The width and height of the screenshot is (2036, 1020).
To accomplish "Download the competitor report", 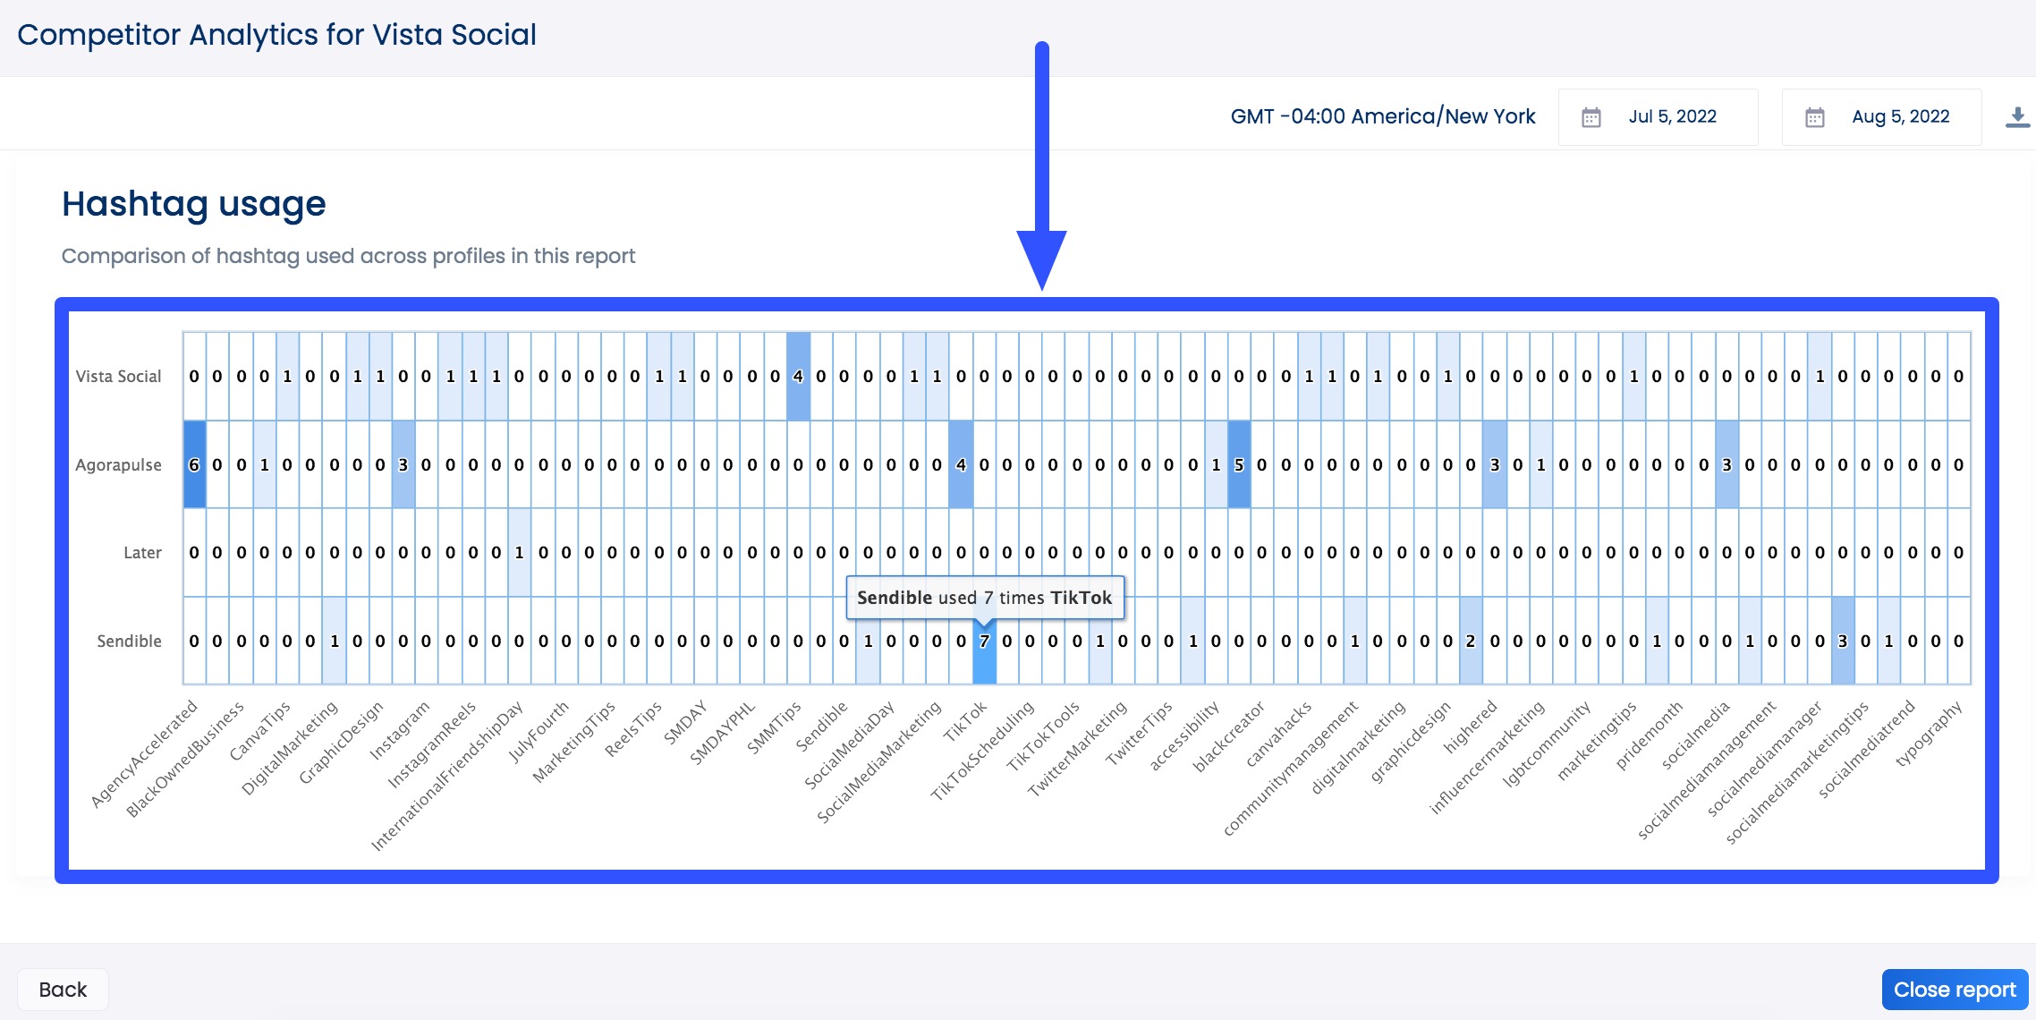I will [2017, 115].
